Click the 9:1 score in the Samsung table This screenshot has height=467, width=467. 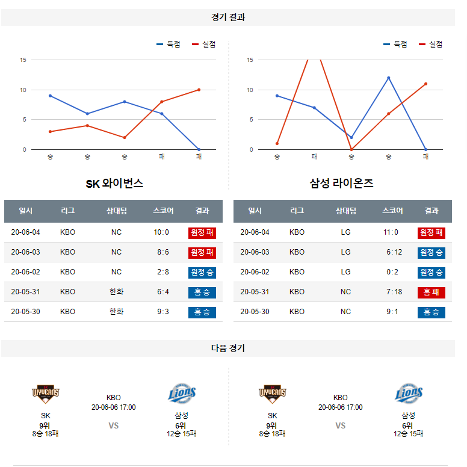392,312
